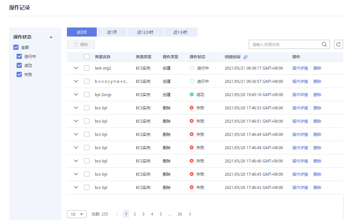The height and width of the screenshot is (220, 344).
Task: Click the byl-2orgs resource name
Action: pos(103,94)
